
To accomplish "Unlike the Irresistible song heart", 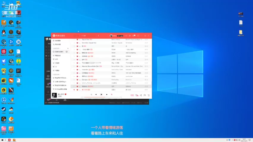I will [x=77, y=70].
